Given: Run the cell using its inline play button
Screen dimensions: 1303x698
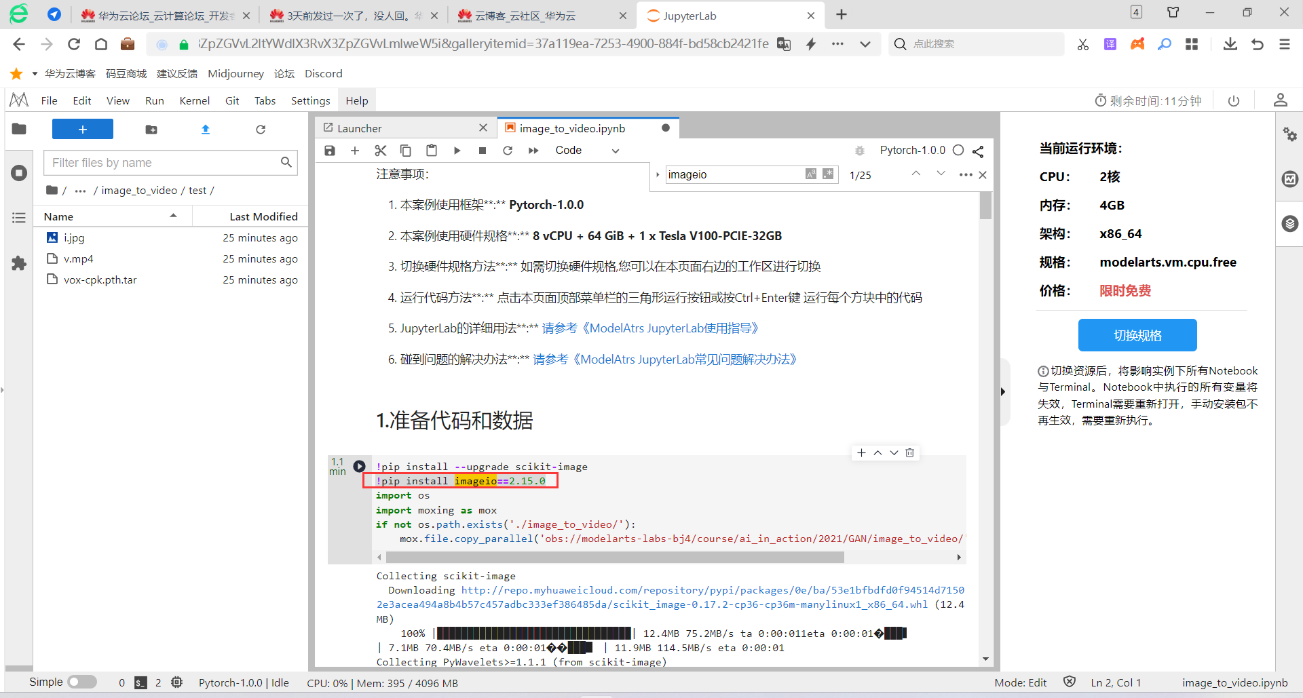Looking at the screenshot, I should (x=360, y=466).
